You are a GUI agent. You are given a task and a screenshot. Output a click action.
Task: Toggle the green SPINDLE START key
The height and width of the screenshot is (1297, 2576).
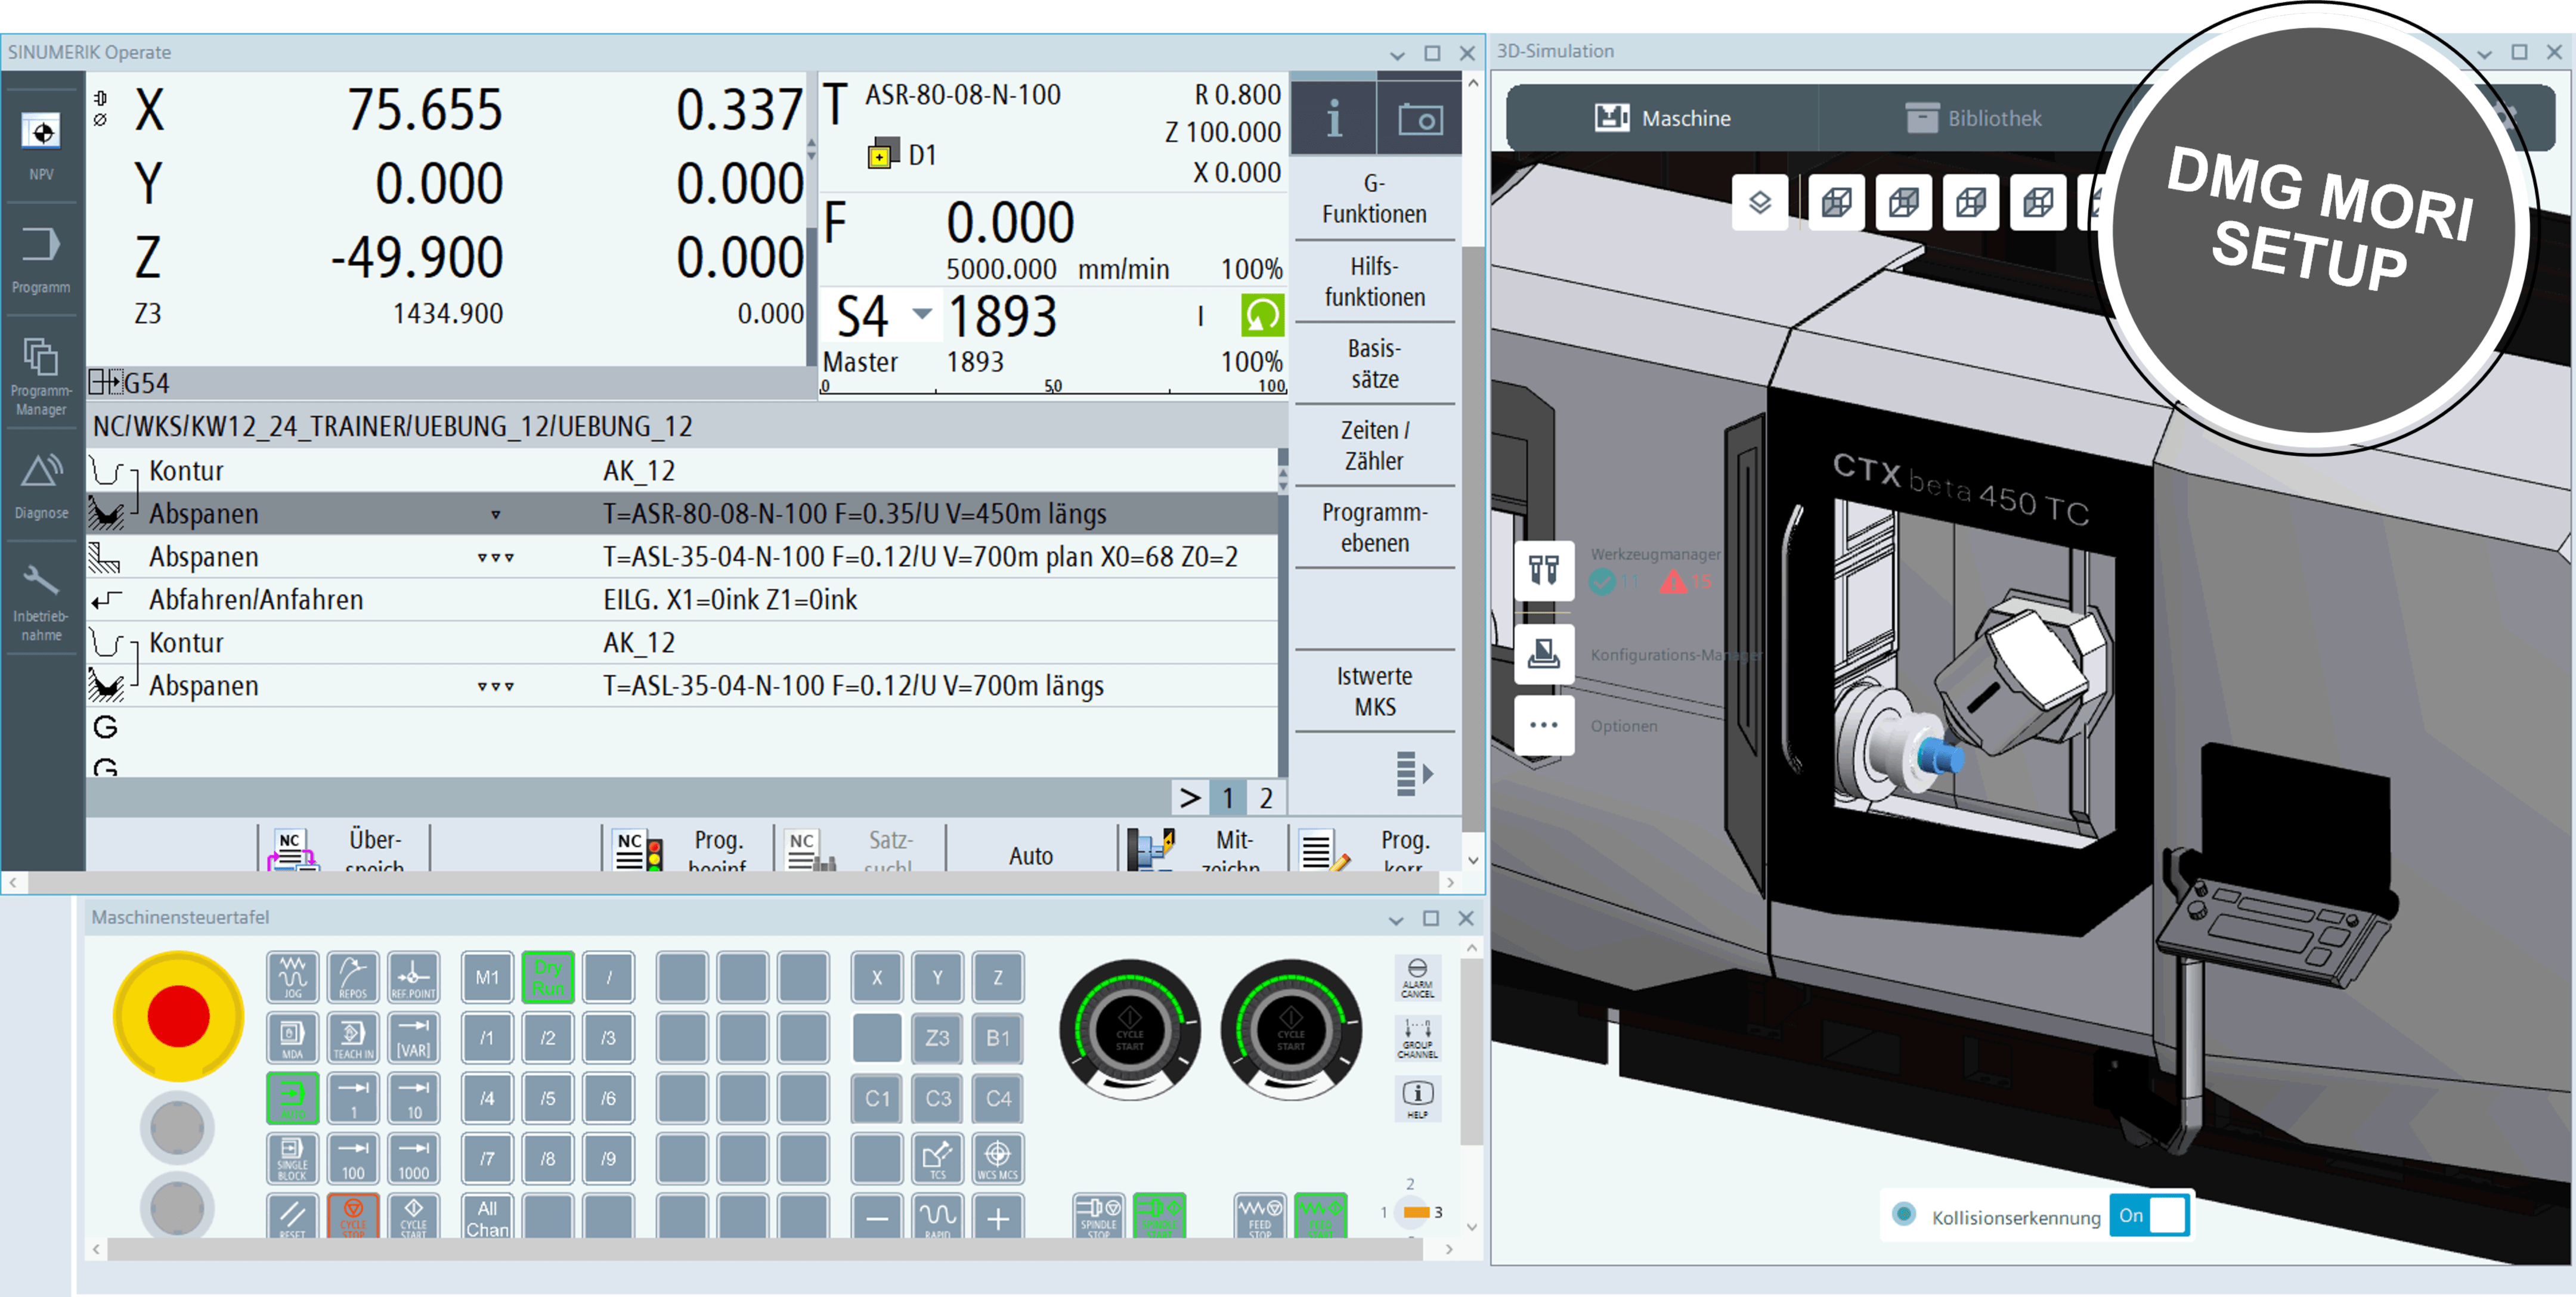1159,1216
